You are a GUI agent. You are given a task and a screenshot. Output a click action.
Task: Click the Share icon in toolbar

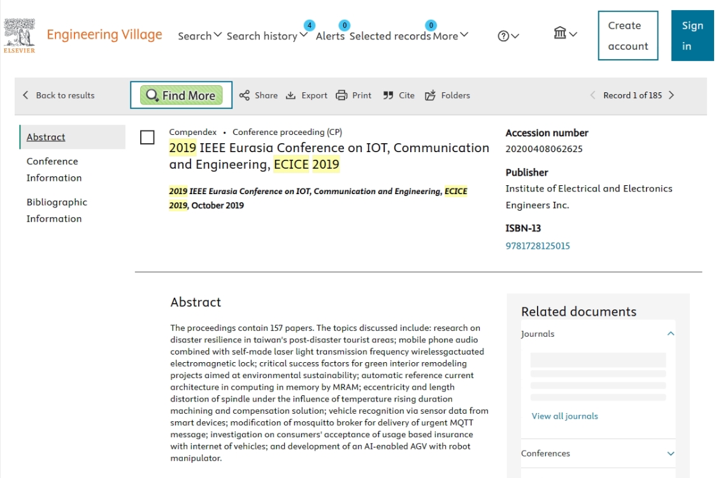pyautogui.click(x=245, y=95)
